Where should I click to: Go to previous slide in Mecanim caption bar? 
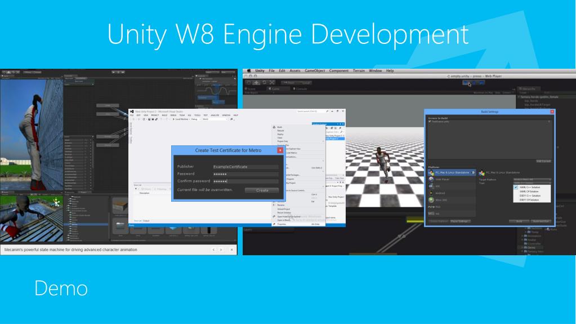point(213,250)
